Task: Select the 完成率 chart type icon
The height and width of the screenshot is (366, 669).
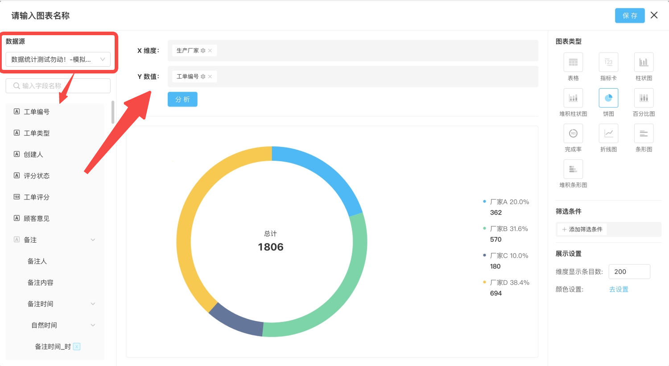Action: tap(573, 134)
